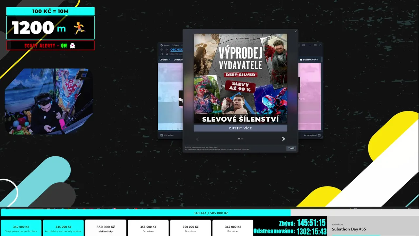Click the store URL address field
This screenshot has height=236, width=419.
point(176,54)
